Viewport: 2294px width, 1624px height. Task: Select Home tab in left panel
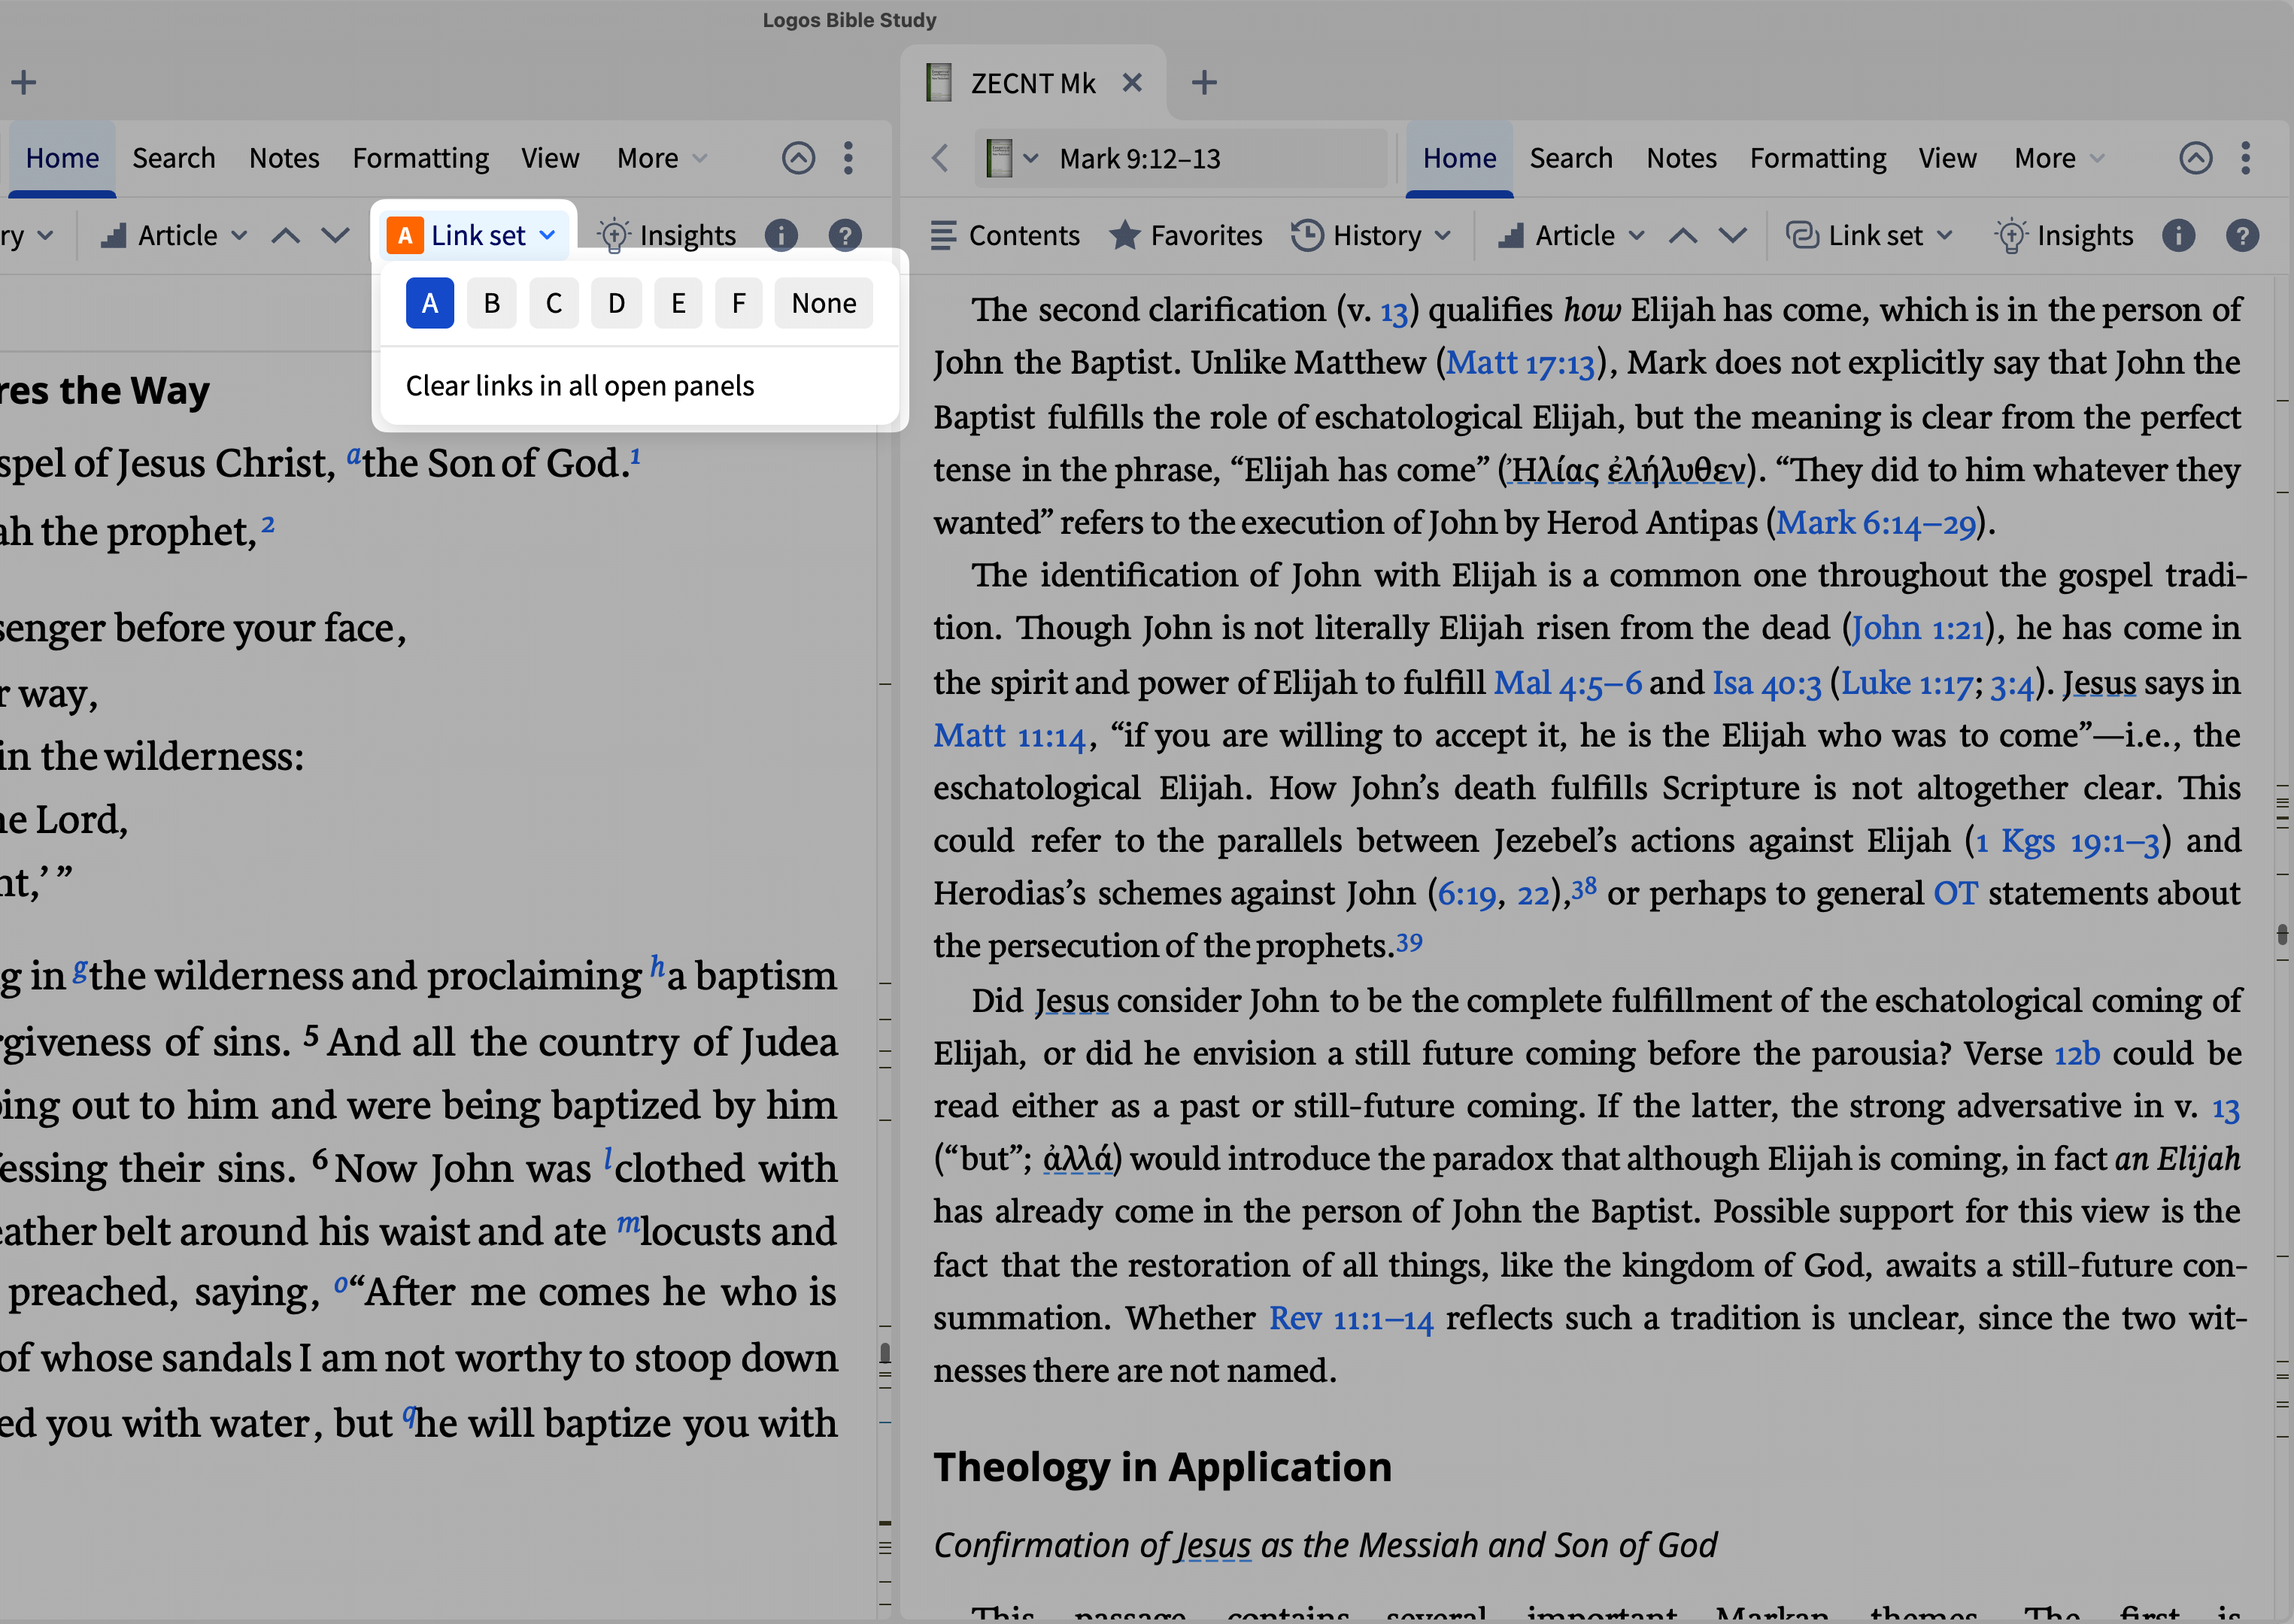click(x=62, y=158)
